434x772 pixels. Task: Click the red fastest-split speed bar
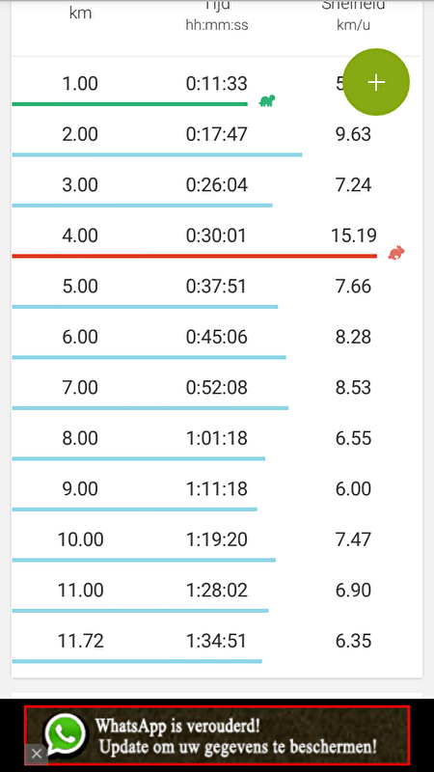point(195,256)
